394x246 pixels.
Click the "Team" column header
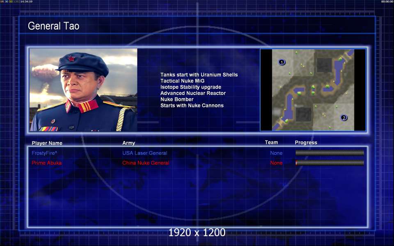(271, 142)
